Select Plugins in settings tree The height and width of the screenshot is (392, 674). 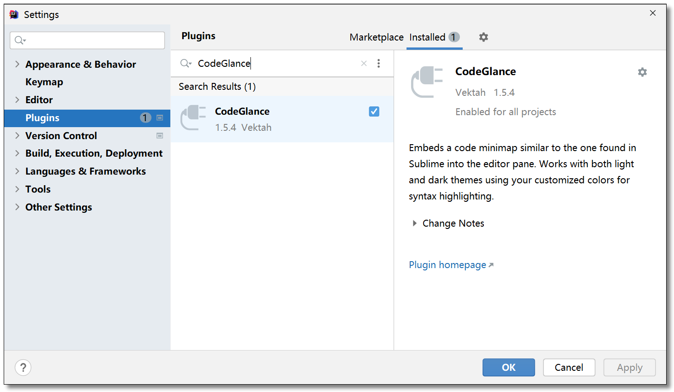[x=42, y=118]
